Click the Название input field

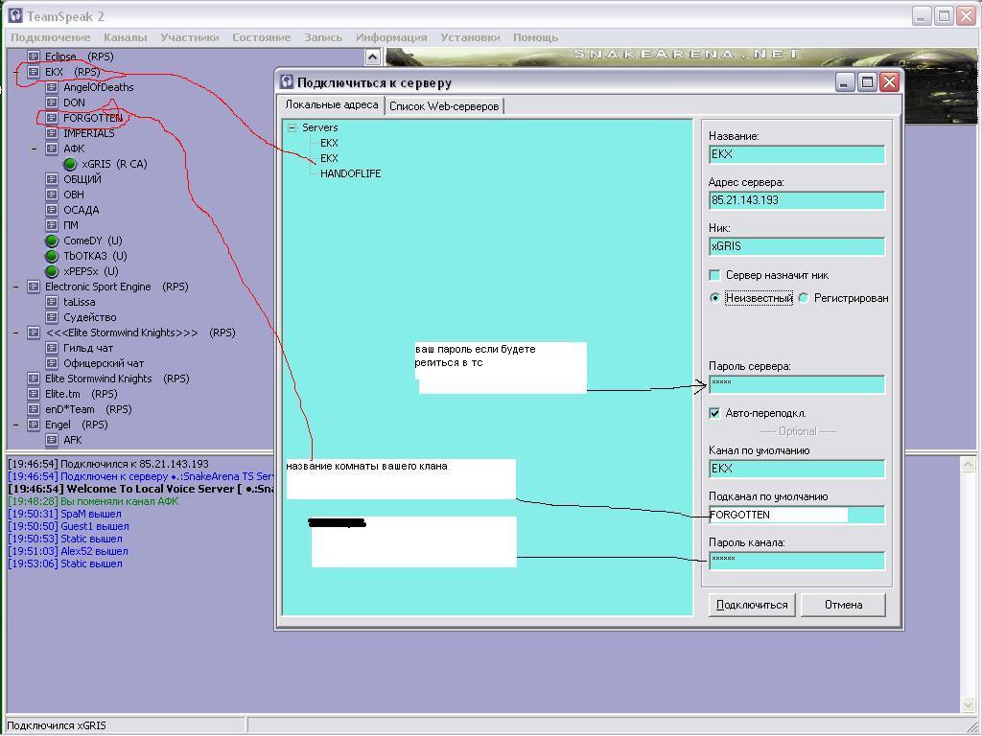[797, 154]
